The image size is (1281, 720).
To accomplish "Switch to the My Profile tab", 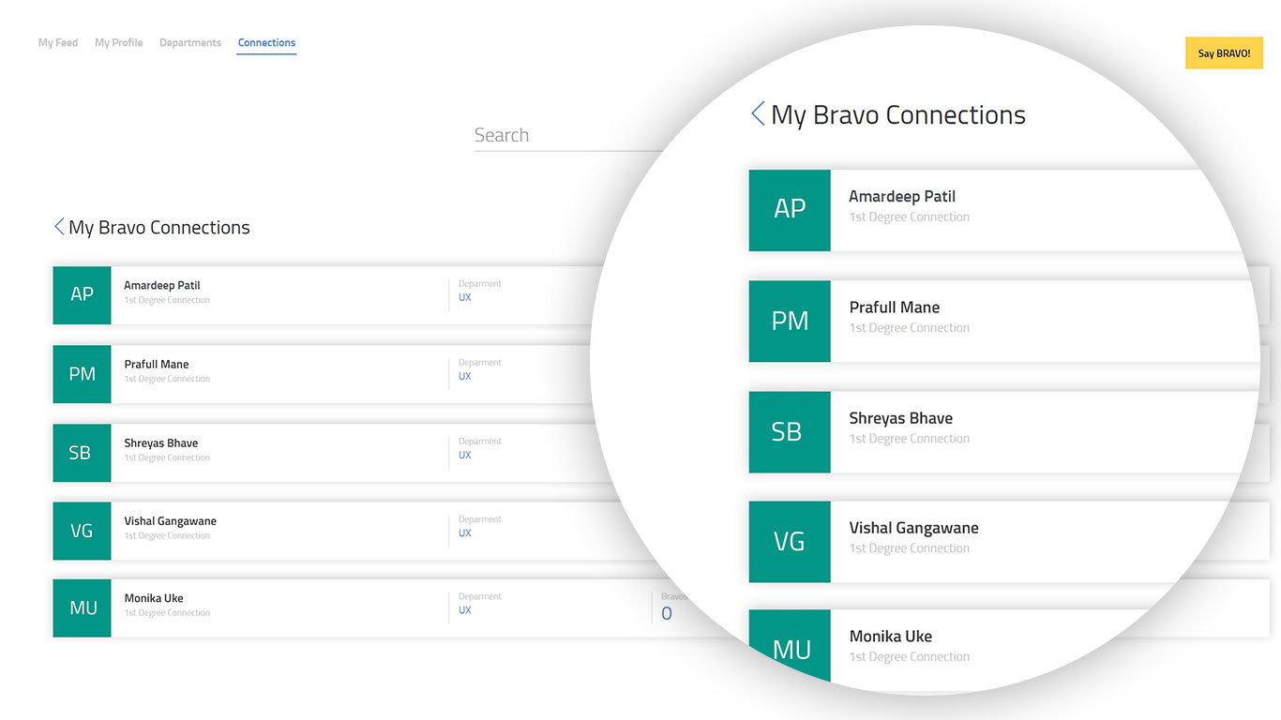I will [118, 43].
